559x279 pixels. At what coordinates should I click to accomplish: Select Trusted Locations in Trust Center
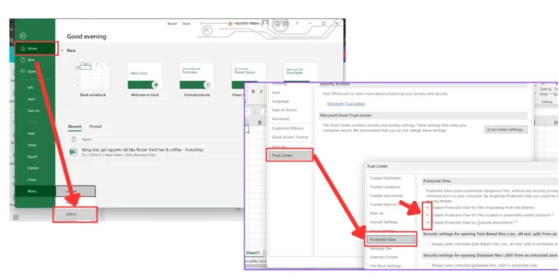click(385, 187)
